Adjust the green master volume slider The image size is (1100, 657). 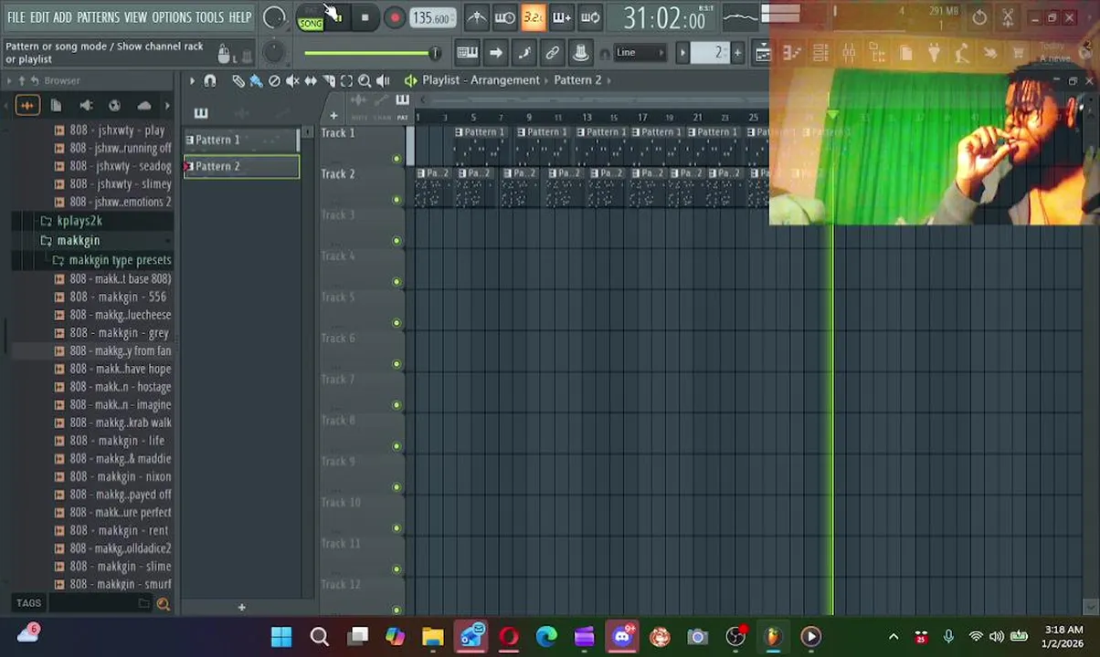click(x=372, y=53)
